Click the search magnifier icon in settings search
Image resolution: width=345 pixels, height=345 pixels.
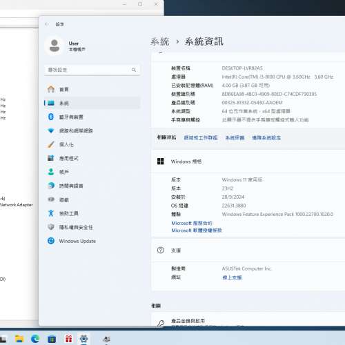[134, 70]
